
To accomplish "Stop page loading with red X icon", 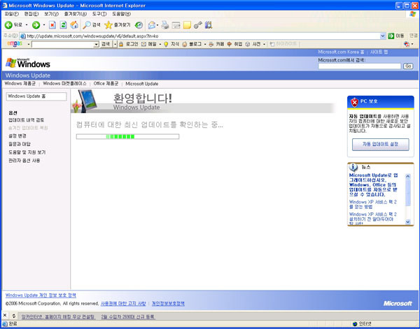I will click(52, 25).
